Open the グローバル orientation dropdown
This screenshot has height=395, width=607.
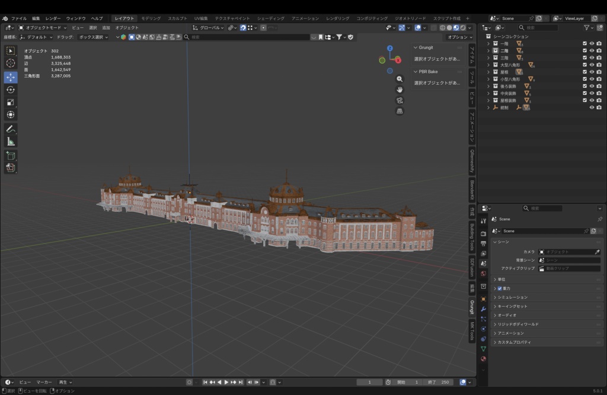coord(208,27)
